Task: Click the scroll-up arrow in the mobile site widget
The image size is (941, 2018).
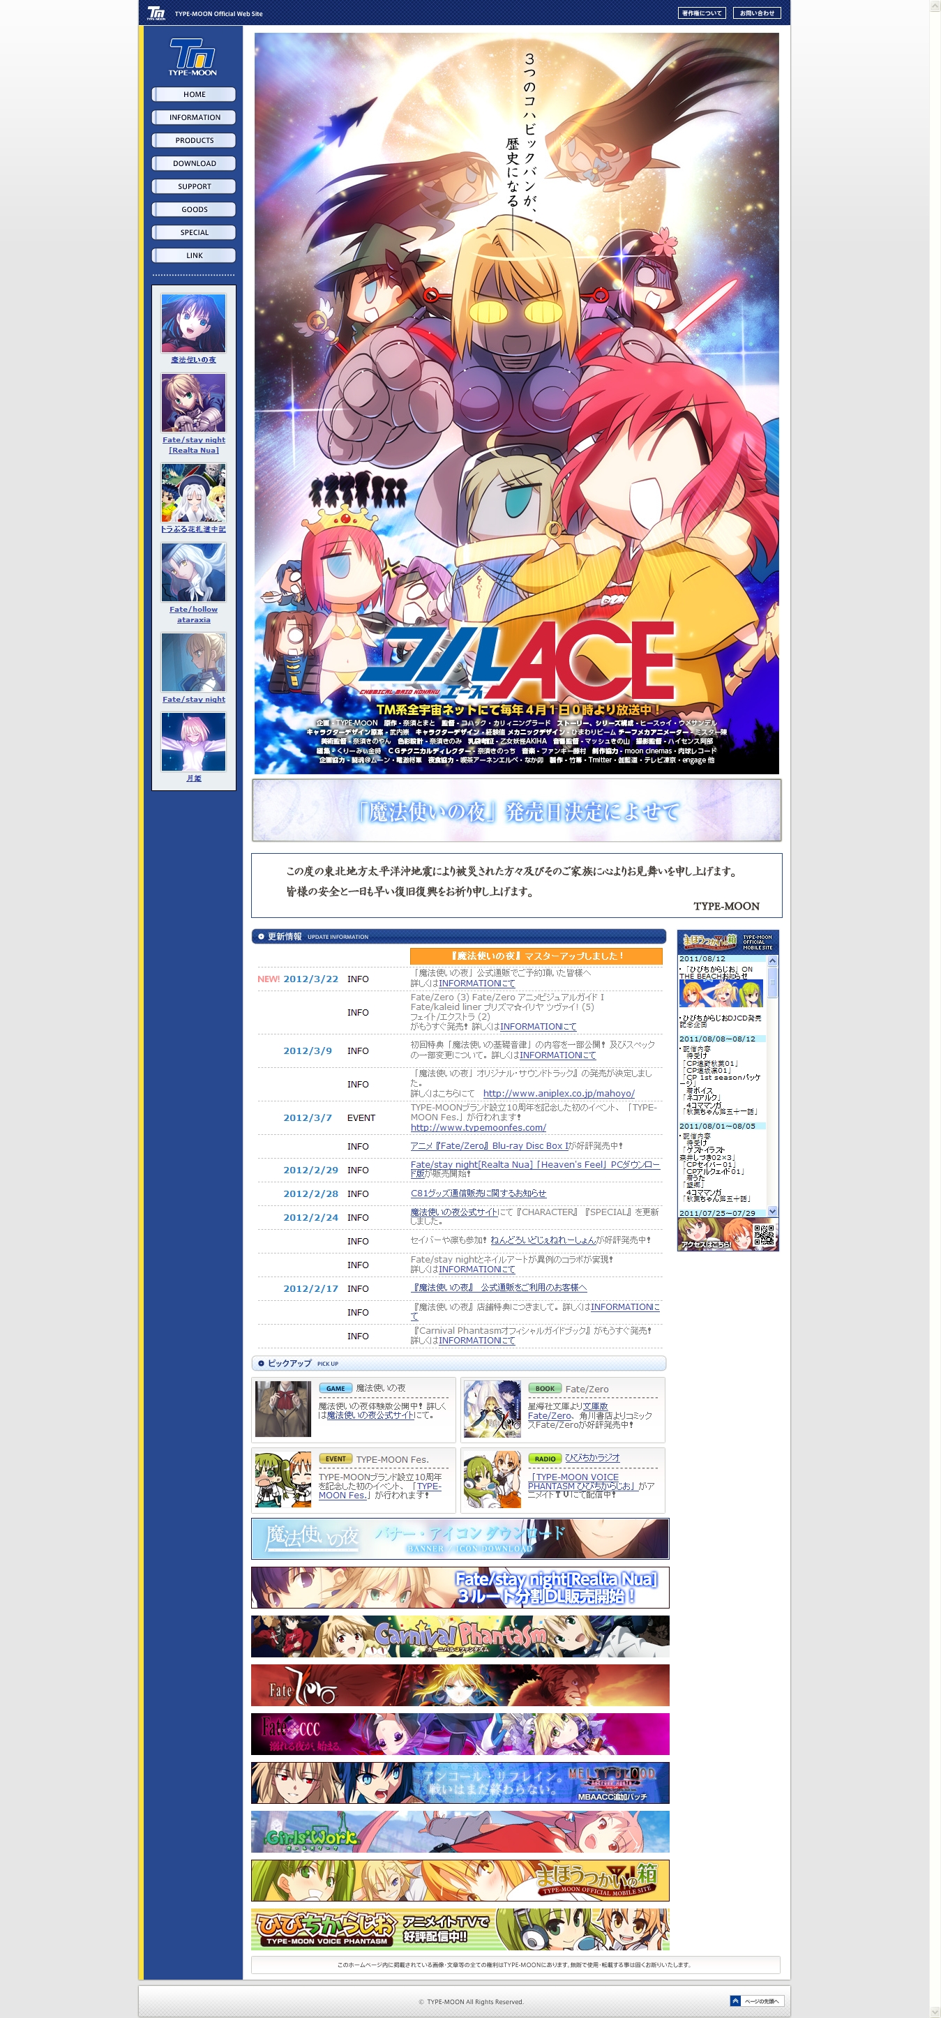Action: point(773,961)
